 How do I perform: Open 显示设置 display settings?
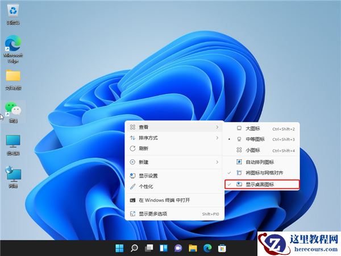pyautogui.click(x=174, y=176)
